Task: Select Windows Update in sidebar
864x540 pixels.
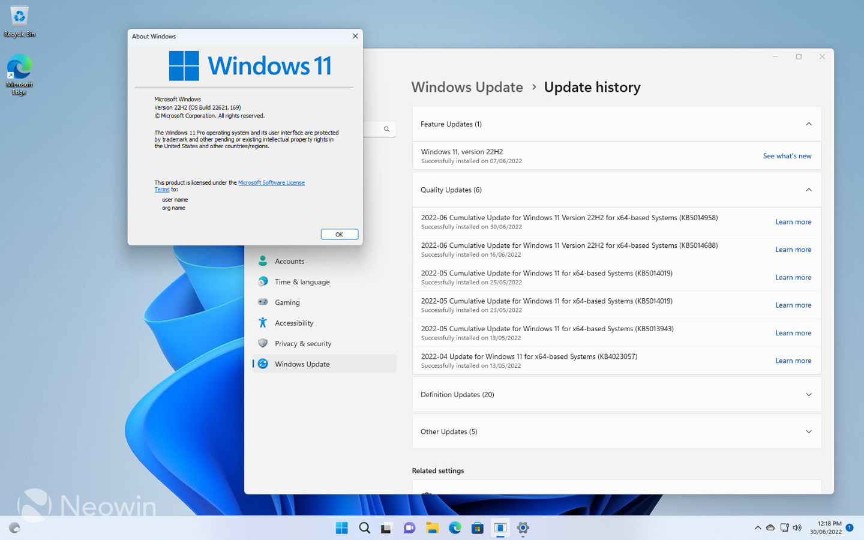Action: point(302,364)
